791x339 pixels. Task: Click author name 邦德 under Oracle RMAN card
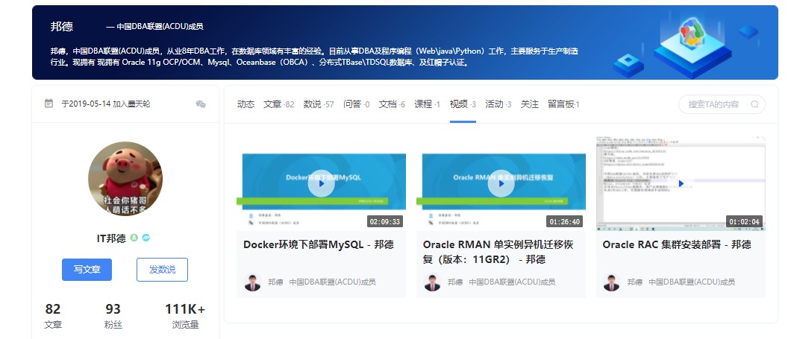coord(455,282)
